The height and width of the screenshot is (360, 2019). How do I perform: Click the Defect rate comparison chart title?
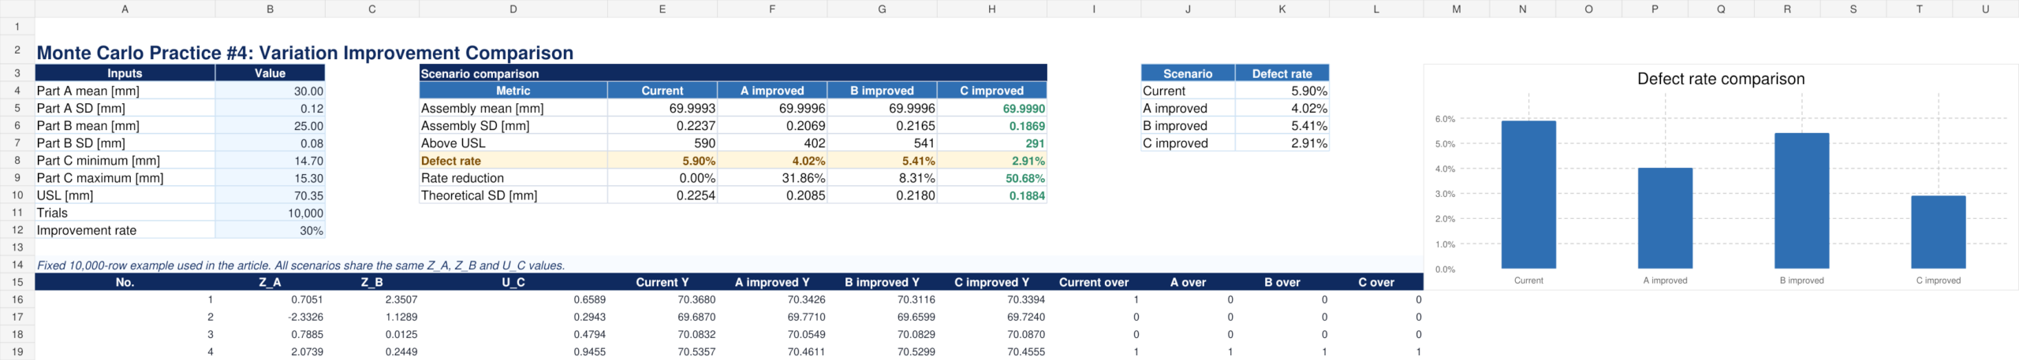click(1720, 79)
